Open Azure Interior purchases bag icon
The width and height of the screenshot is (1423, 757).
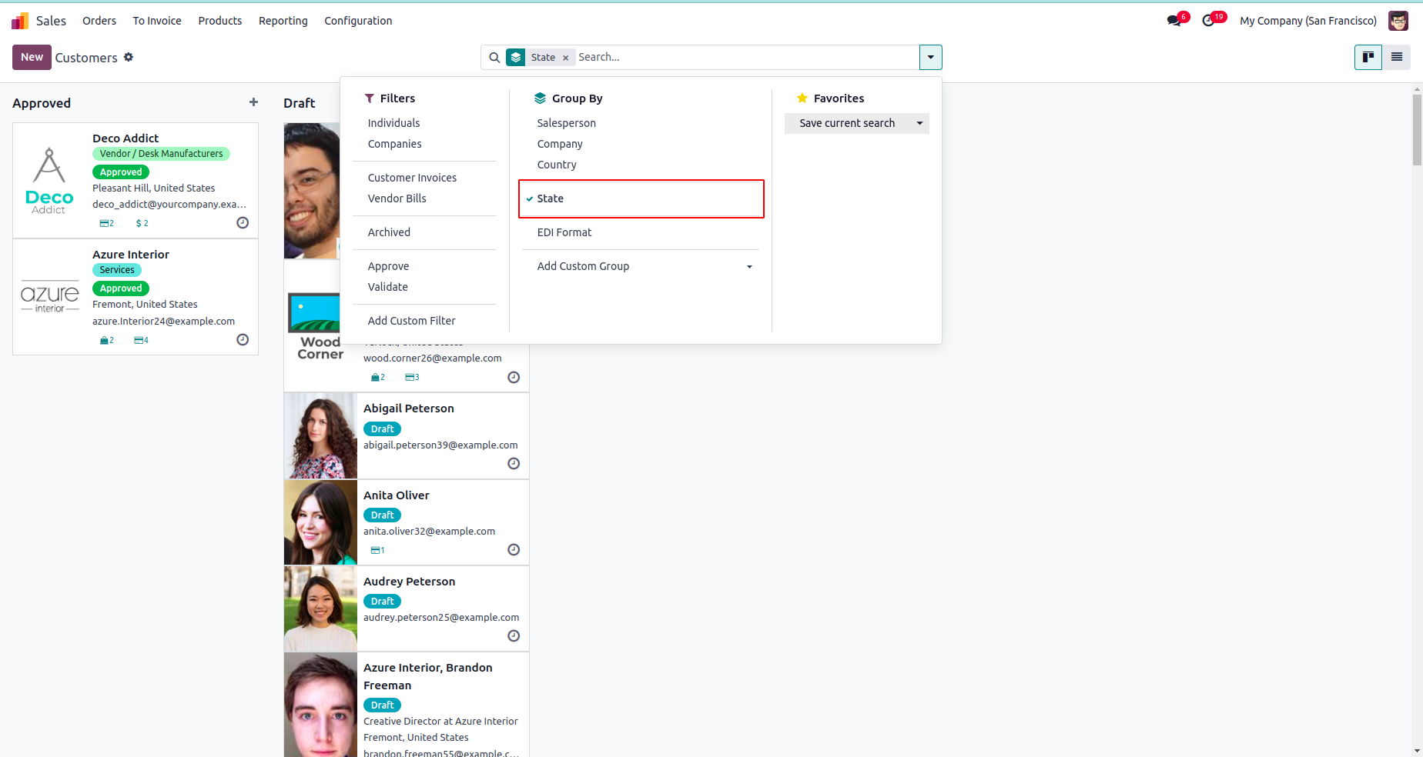[x=106, y=340]
